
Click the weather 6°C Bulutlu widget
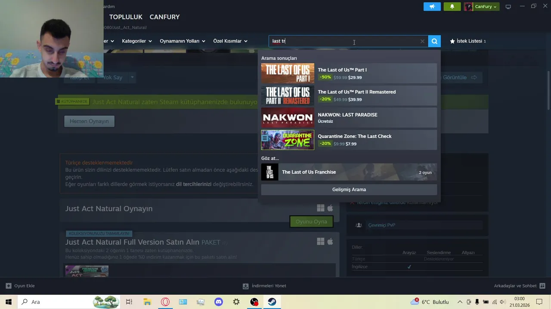pyautogui.click(x=430, y=302)
